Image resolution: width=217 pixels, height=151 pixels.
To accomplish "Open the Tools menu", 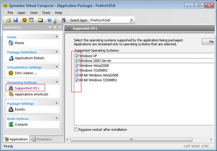I will 46,13.
